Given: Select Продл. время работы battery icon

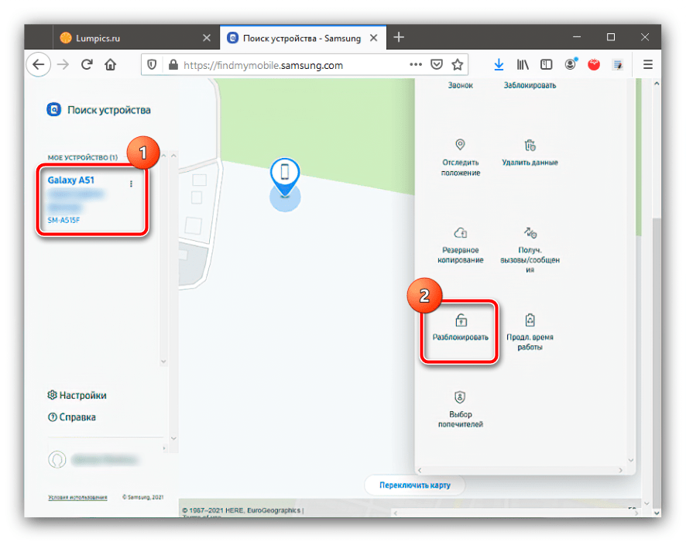Looking at the screenshot, I should pyautogui.click(x=530, y=321).
